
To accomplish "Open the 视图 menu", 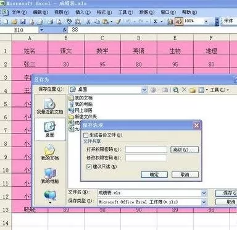I will 62,12.
